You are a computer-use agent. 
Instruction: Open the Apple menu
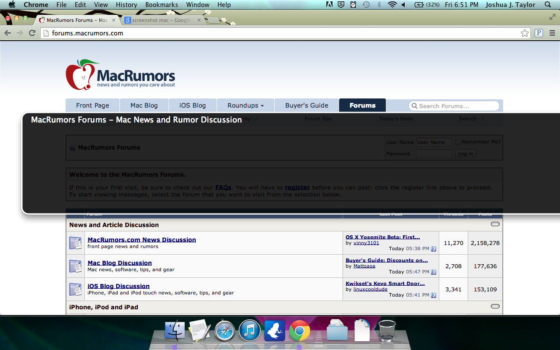tap(12, 4)
